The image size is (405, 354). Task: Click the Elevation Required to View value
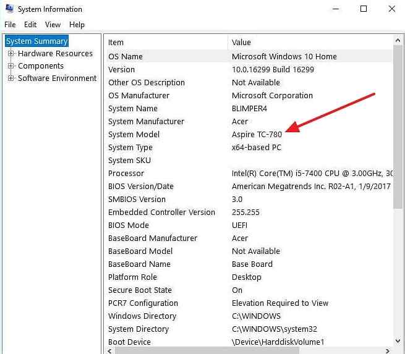[280, 303]
